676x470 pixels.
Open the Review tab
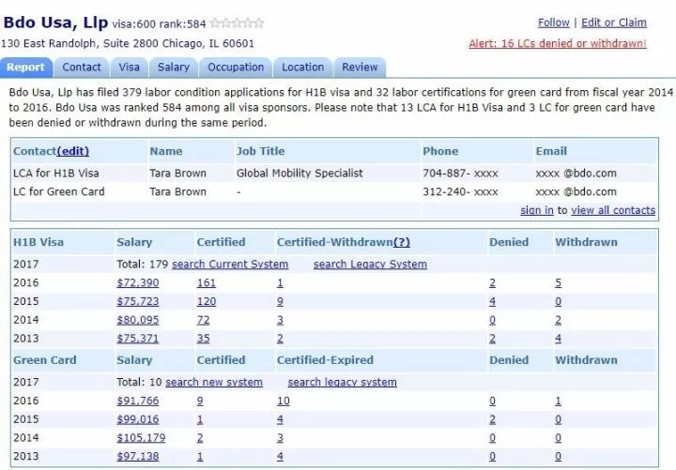(360, 68)
